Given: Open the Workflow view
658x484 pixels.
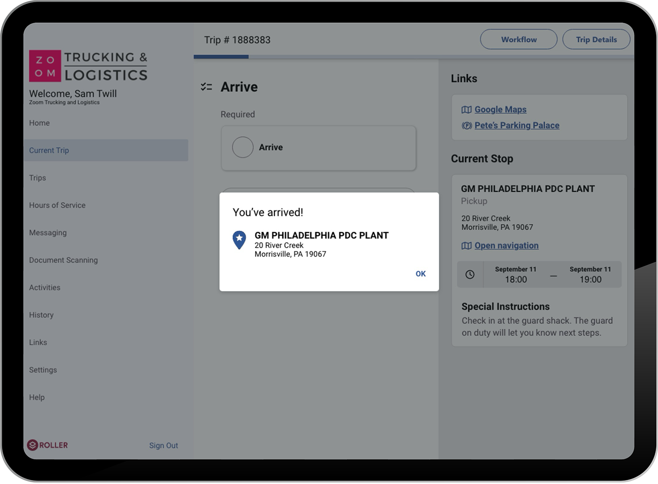Looking at the screenshot, I should (519, 39).
